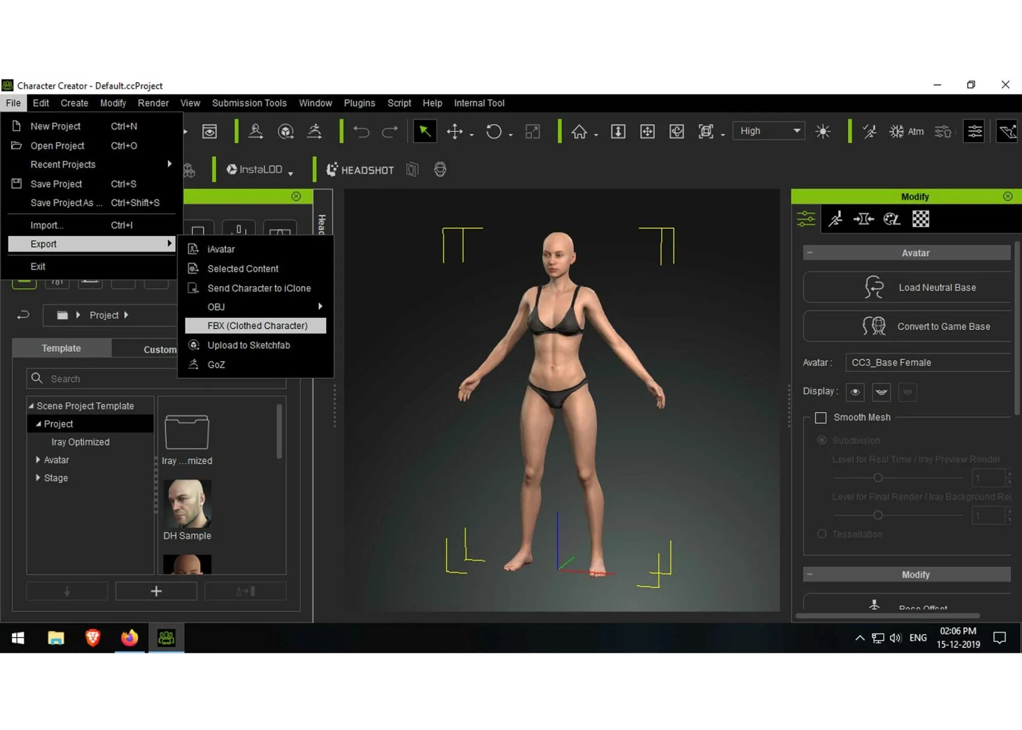Click the head face icon beside Headshot
The height and width of the screenshot is (730, 1022).
tap(440, 169)
